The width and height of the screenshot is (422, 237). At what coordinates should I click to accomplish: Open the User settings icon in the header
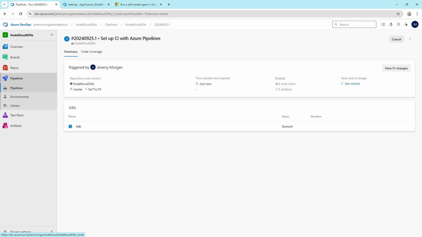pyautogui.click(x=406, y=24)
